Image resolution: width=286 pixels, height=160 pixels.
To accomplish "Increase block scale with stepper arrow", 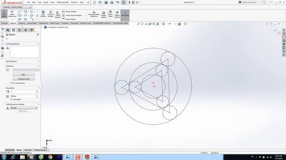I will click(37, 91).
